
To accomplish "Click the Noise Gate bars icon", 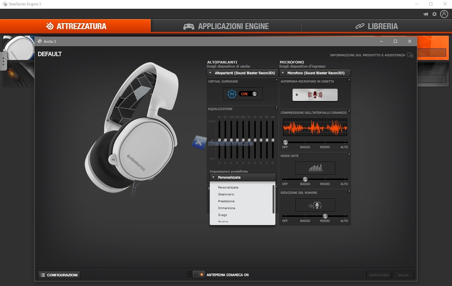I will tap(315, 168).
